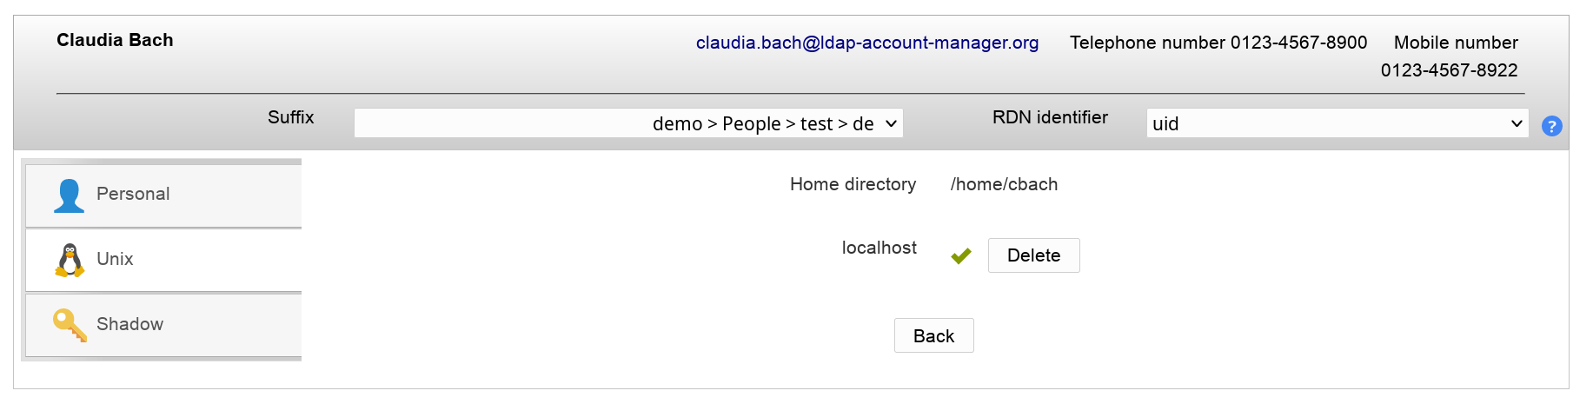Go to the Shadow tab label
Image resolution: width=1593 pixels, height=404 pixels.
[129, 324]
